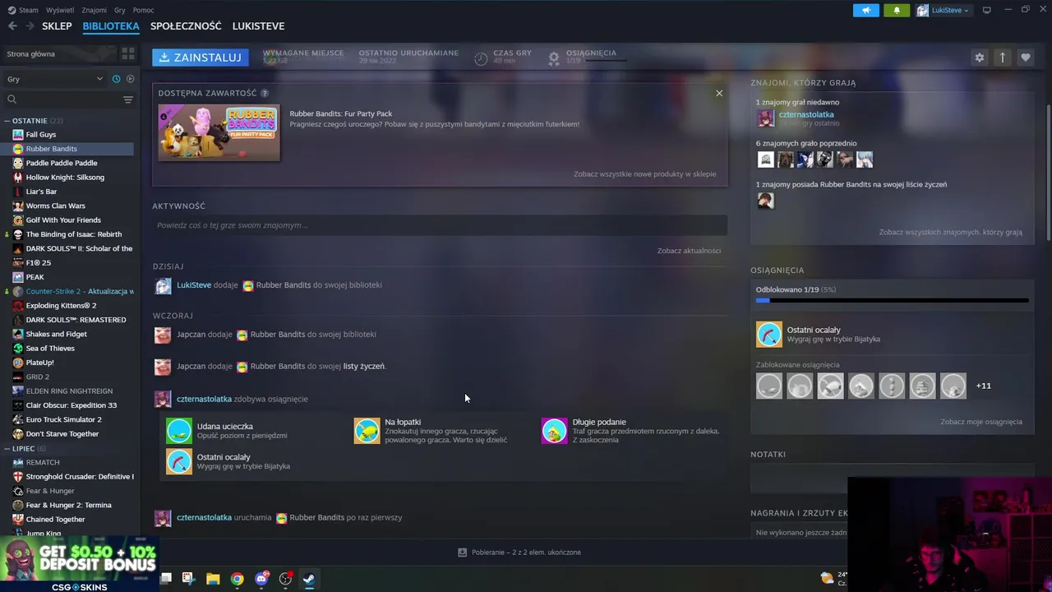Toggle library grid view icon
Viewport: 1052px width, 592px height.
[127, 53]
